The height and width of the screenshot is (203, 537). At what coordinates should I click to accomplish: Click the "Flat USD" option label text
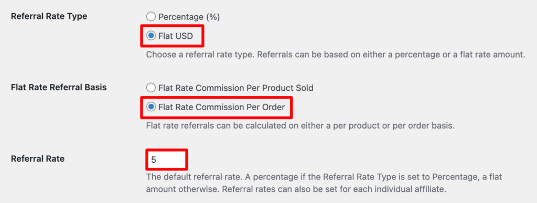pos(176,36)
